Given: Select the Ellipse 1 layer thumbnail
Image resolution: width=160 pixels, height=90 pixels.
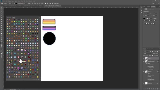Looking at the screenshot, I should 146,58.
